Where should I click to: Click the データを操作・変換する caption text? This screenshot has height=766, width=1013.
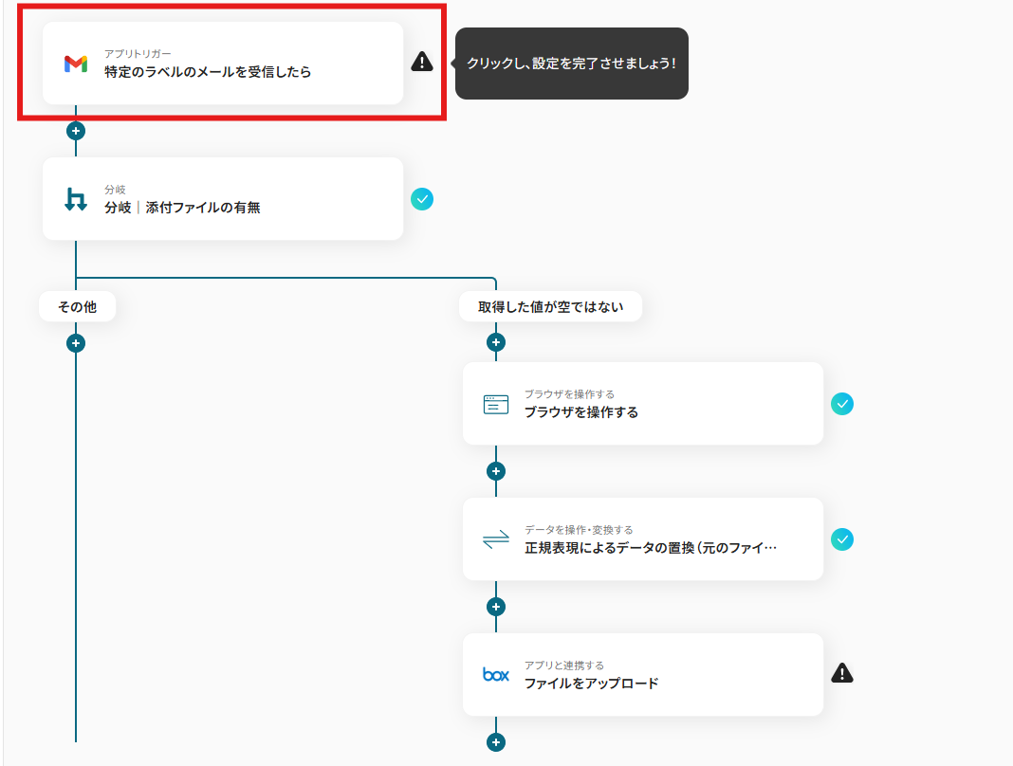click(579, 530)
